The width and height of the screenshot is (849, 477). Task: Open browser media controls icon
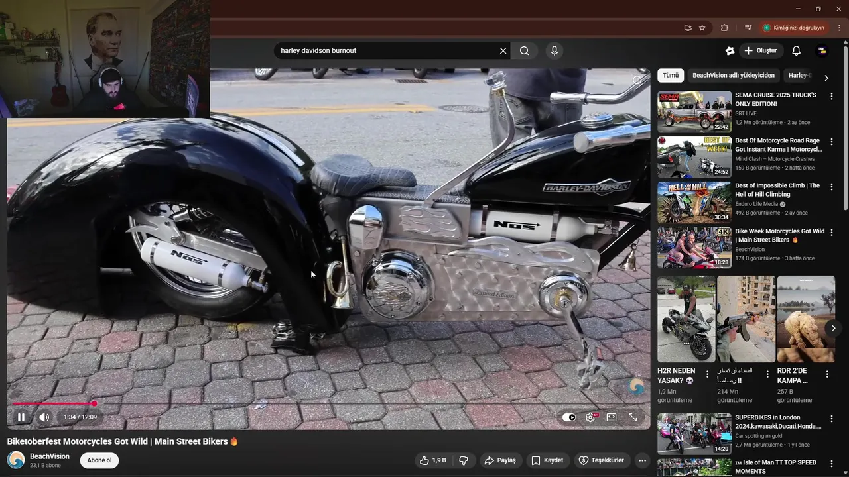click(748, 28)
